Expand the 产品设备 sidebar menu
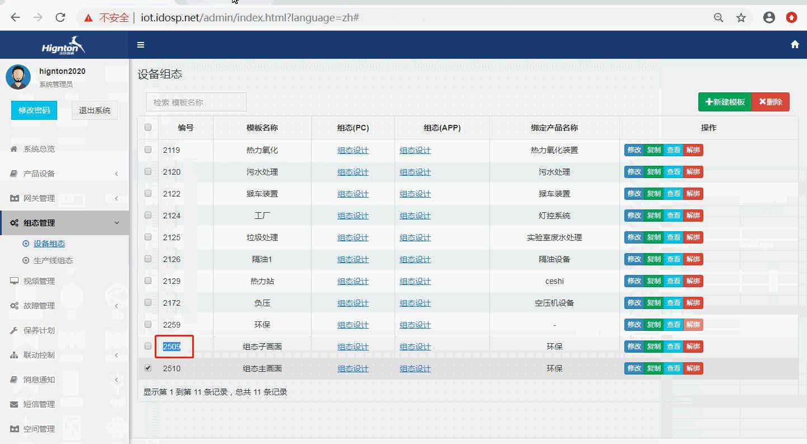This screenshot has width=807, height=444. coord(64,174)
